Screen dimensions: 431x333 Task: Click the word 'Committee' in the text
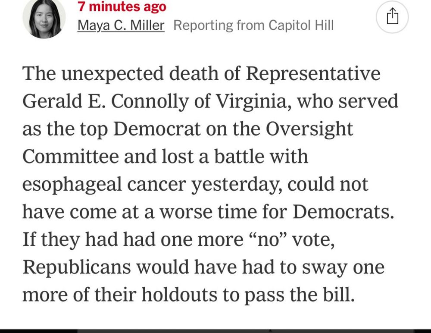tap(71, 156)
